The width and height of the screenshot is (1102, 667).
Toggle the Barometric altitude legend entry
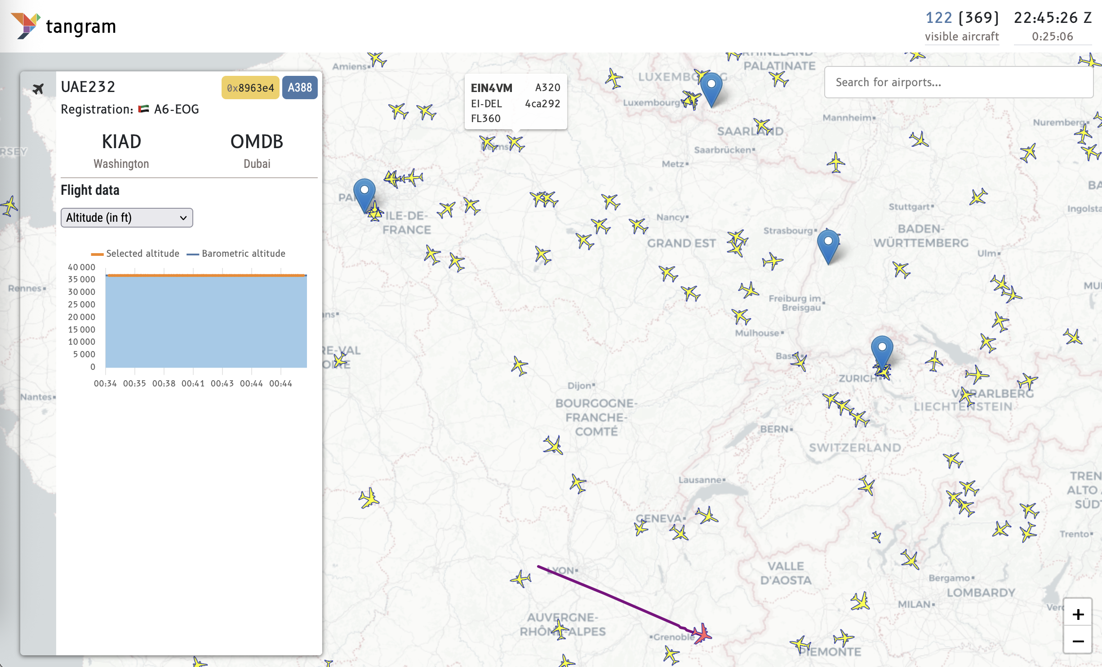point(236,254)
